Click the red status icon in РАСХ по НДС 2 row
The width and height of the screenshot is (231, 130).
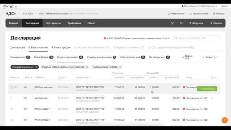[x=184, y=120]
